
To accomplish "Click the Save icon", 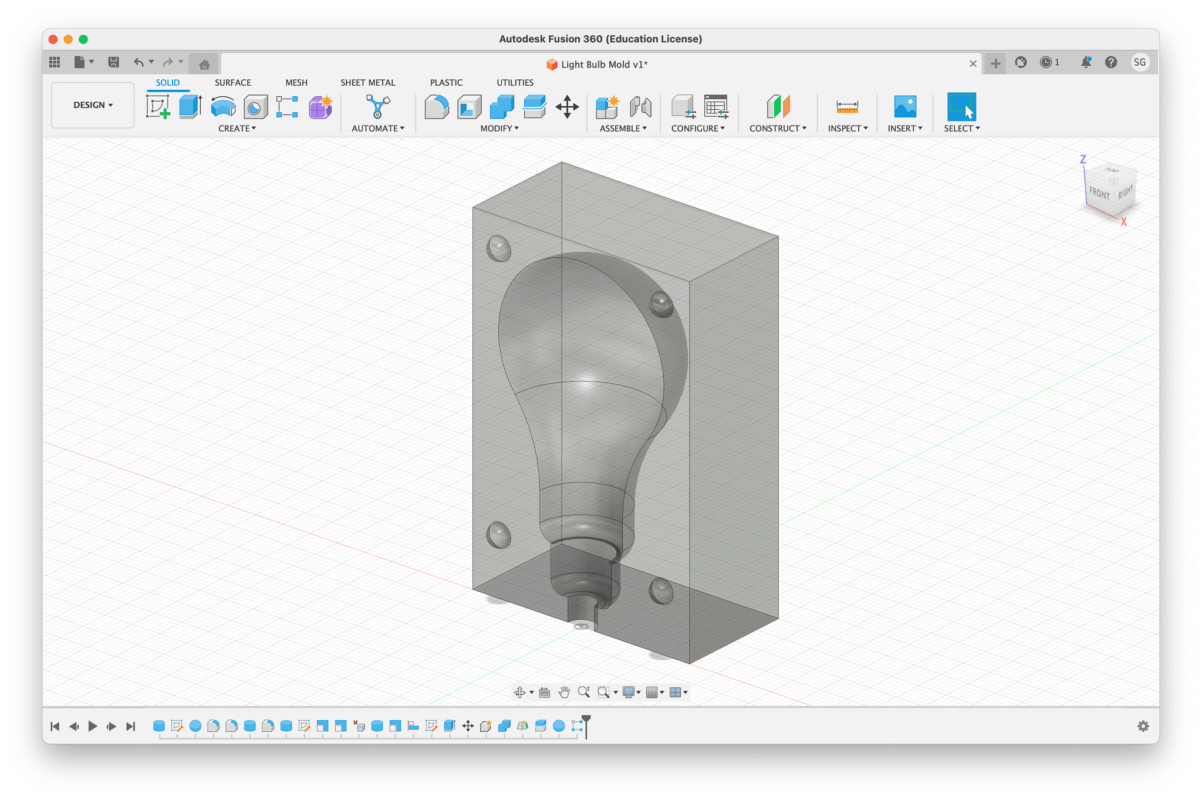I will (x=113, y=62).
